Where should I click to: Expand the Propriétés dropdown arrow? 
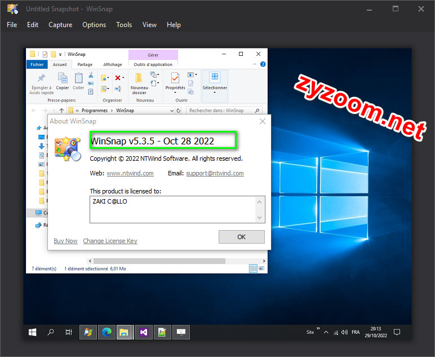coord(175,92)
